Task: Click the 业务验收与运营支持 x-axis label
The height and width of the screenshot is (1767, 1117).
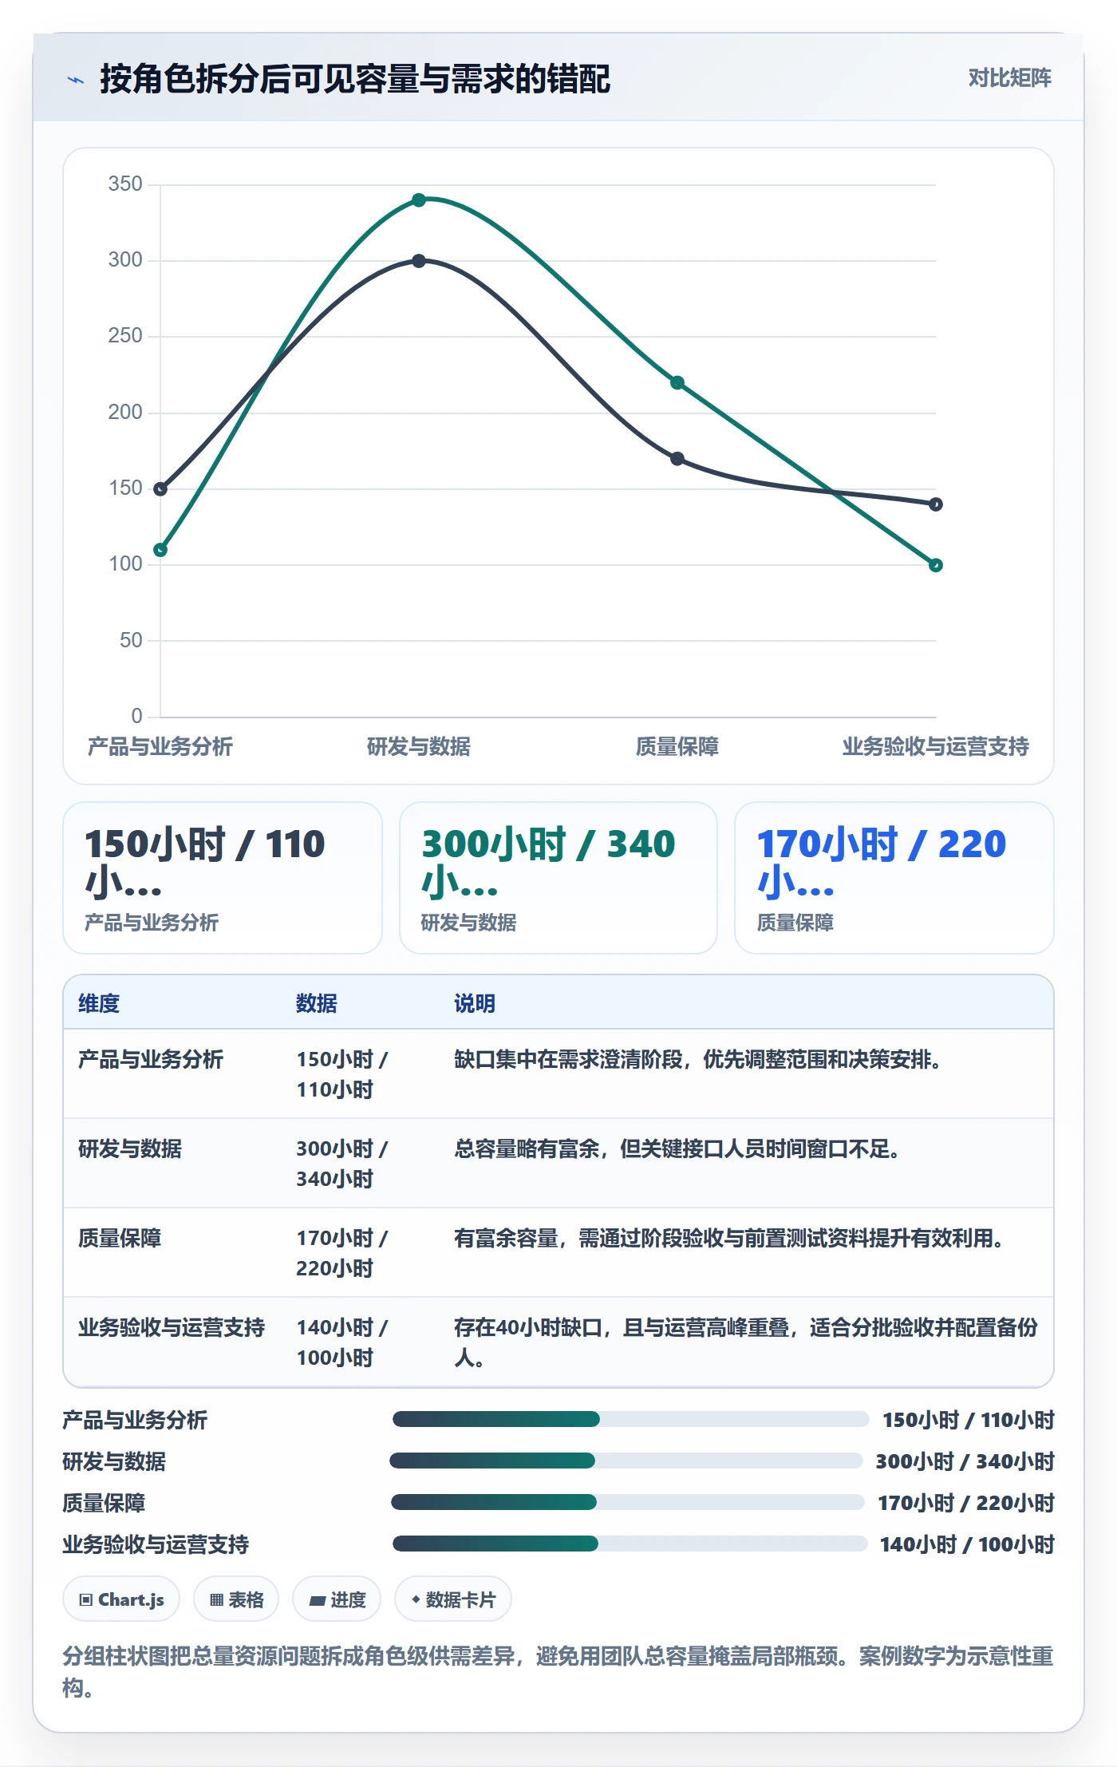Action: [936, 746]
